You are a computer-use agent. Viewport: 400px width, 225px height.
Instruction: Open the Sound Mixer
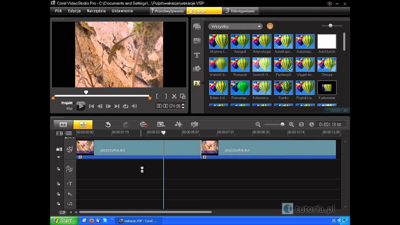point(178,124)
